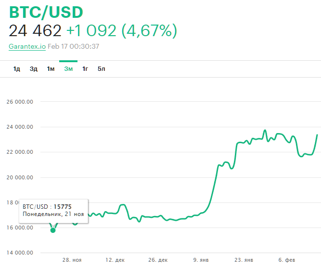Click the green data point marker on chart
Image resolution: width=321 pixels, height=269 pixels.
(53, 230)
